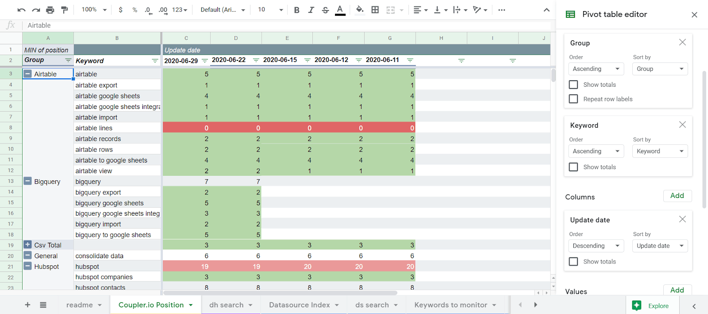The width and height of the screenshot is (708, 314).
Task: Open the text color picker
Action: pyautogui.click(x=340, y=10)
